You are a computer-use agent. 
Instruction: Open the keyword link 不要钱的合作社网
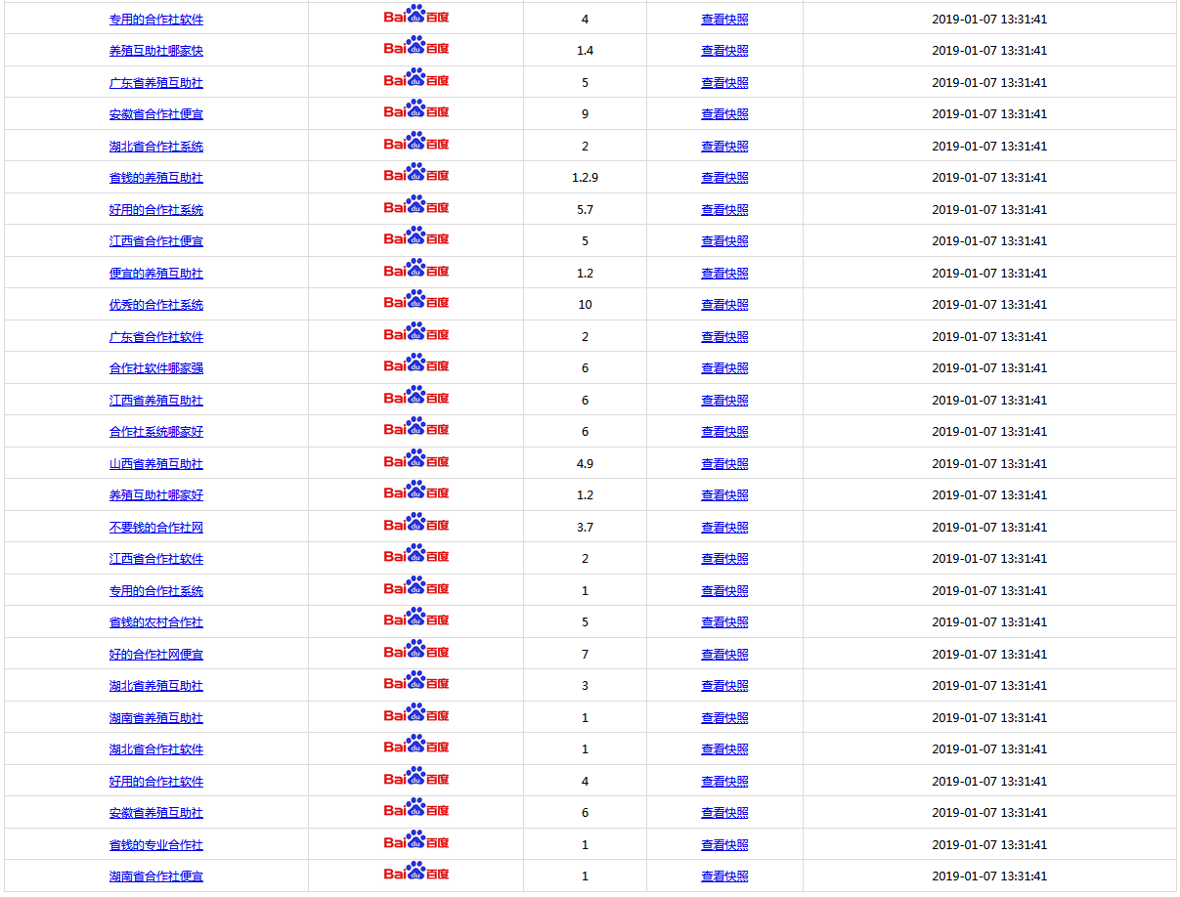point(156,528)
